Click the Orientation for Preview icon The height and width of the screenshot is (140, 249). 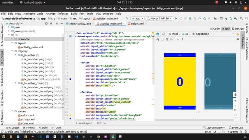coord(164,34)
